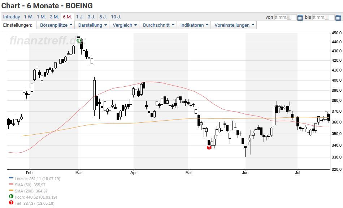Focus the 'bis' end date field

[x=323, y=17]
